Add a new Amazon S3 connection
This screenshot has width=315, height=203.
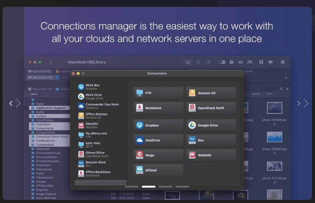(211, 93)
